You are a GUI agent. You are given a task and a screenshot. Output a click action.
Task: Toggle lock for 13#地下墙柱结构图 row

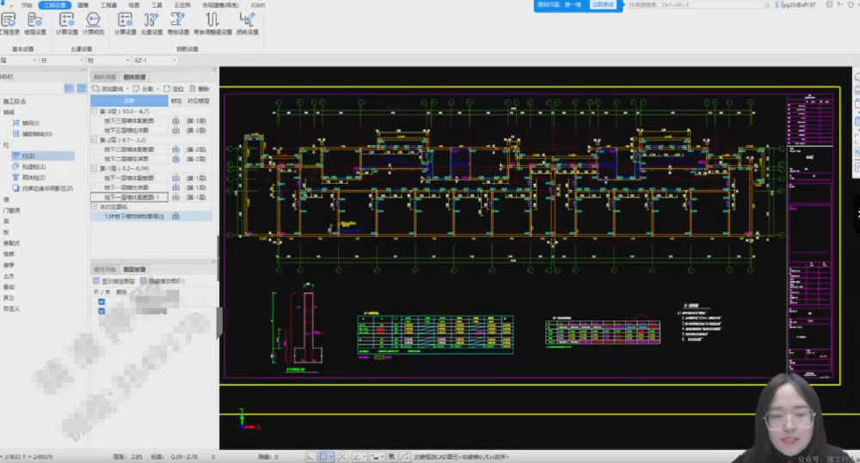pyautogui.click(x=175, y=216)
